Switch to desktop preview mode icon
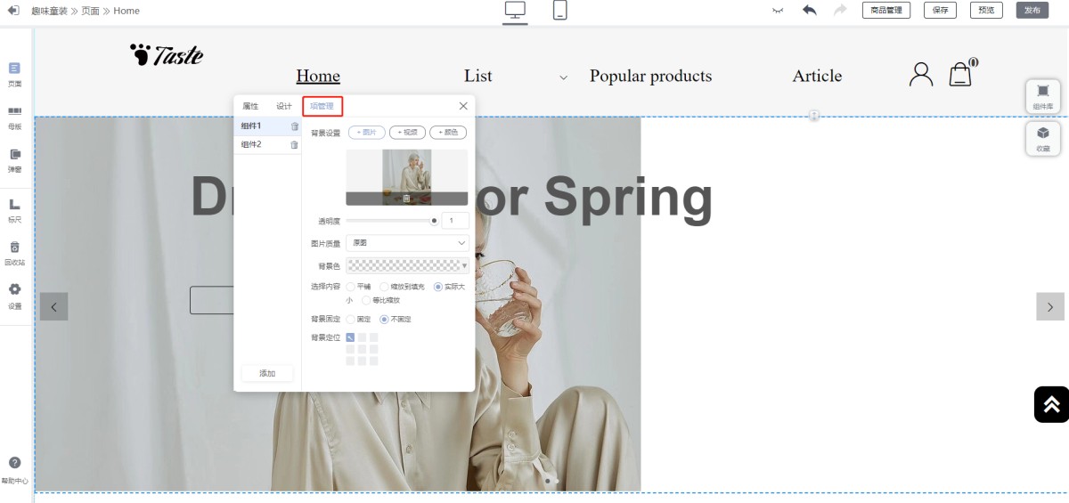 point(515,11)
